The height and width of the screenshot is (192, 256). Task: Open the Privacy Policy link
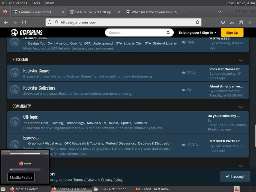[x=112, y=179]
